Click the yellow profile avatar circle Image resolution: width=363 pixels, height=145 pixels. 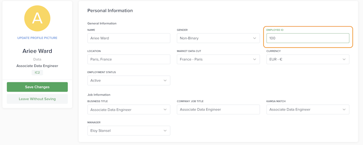tap(37, 18)
